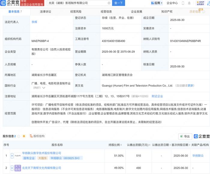Click 组织机构代码 value MAEP68BP-4
This screenshot has height=174, width=210.
(x=40, y=41)
